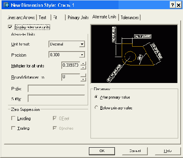This screenshot has height=158, width=183.
Task: Click inside the Prefix text field
Action: coord(56,88)
